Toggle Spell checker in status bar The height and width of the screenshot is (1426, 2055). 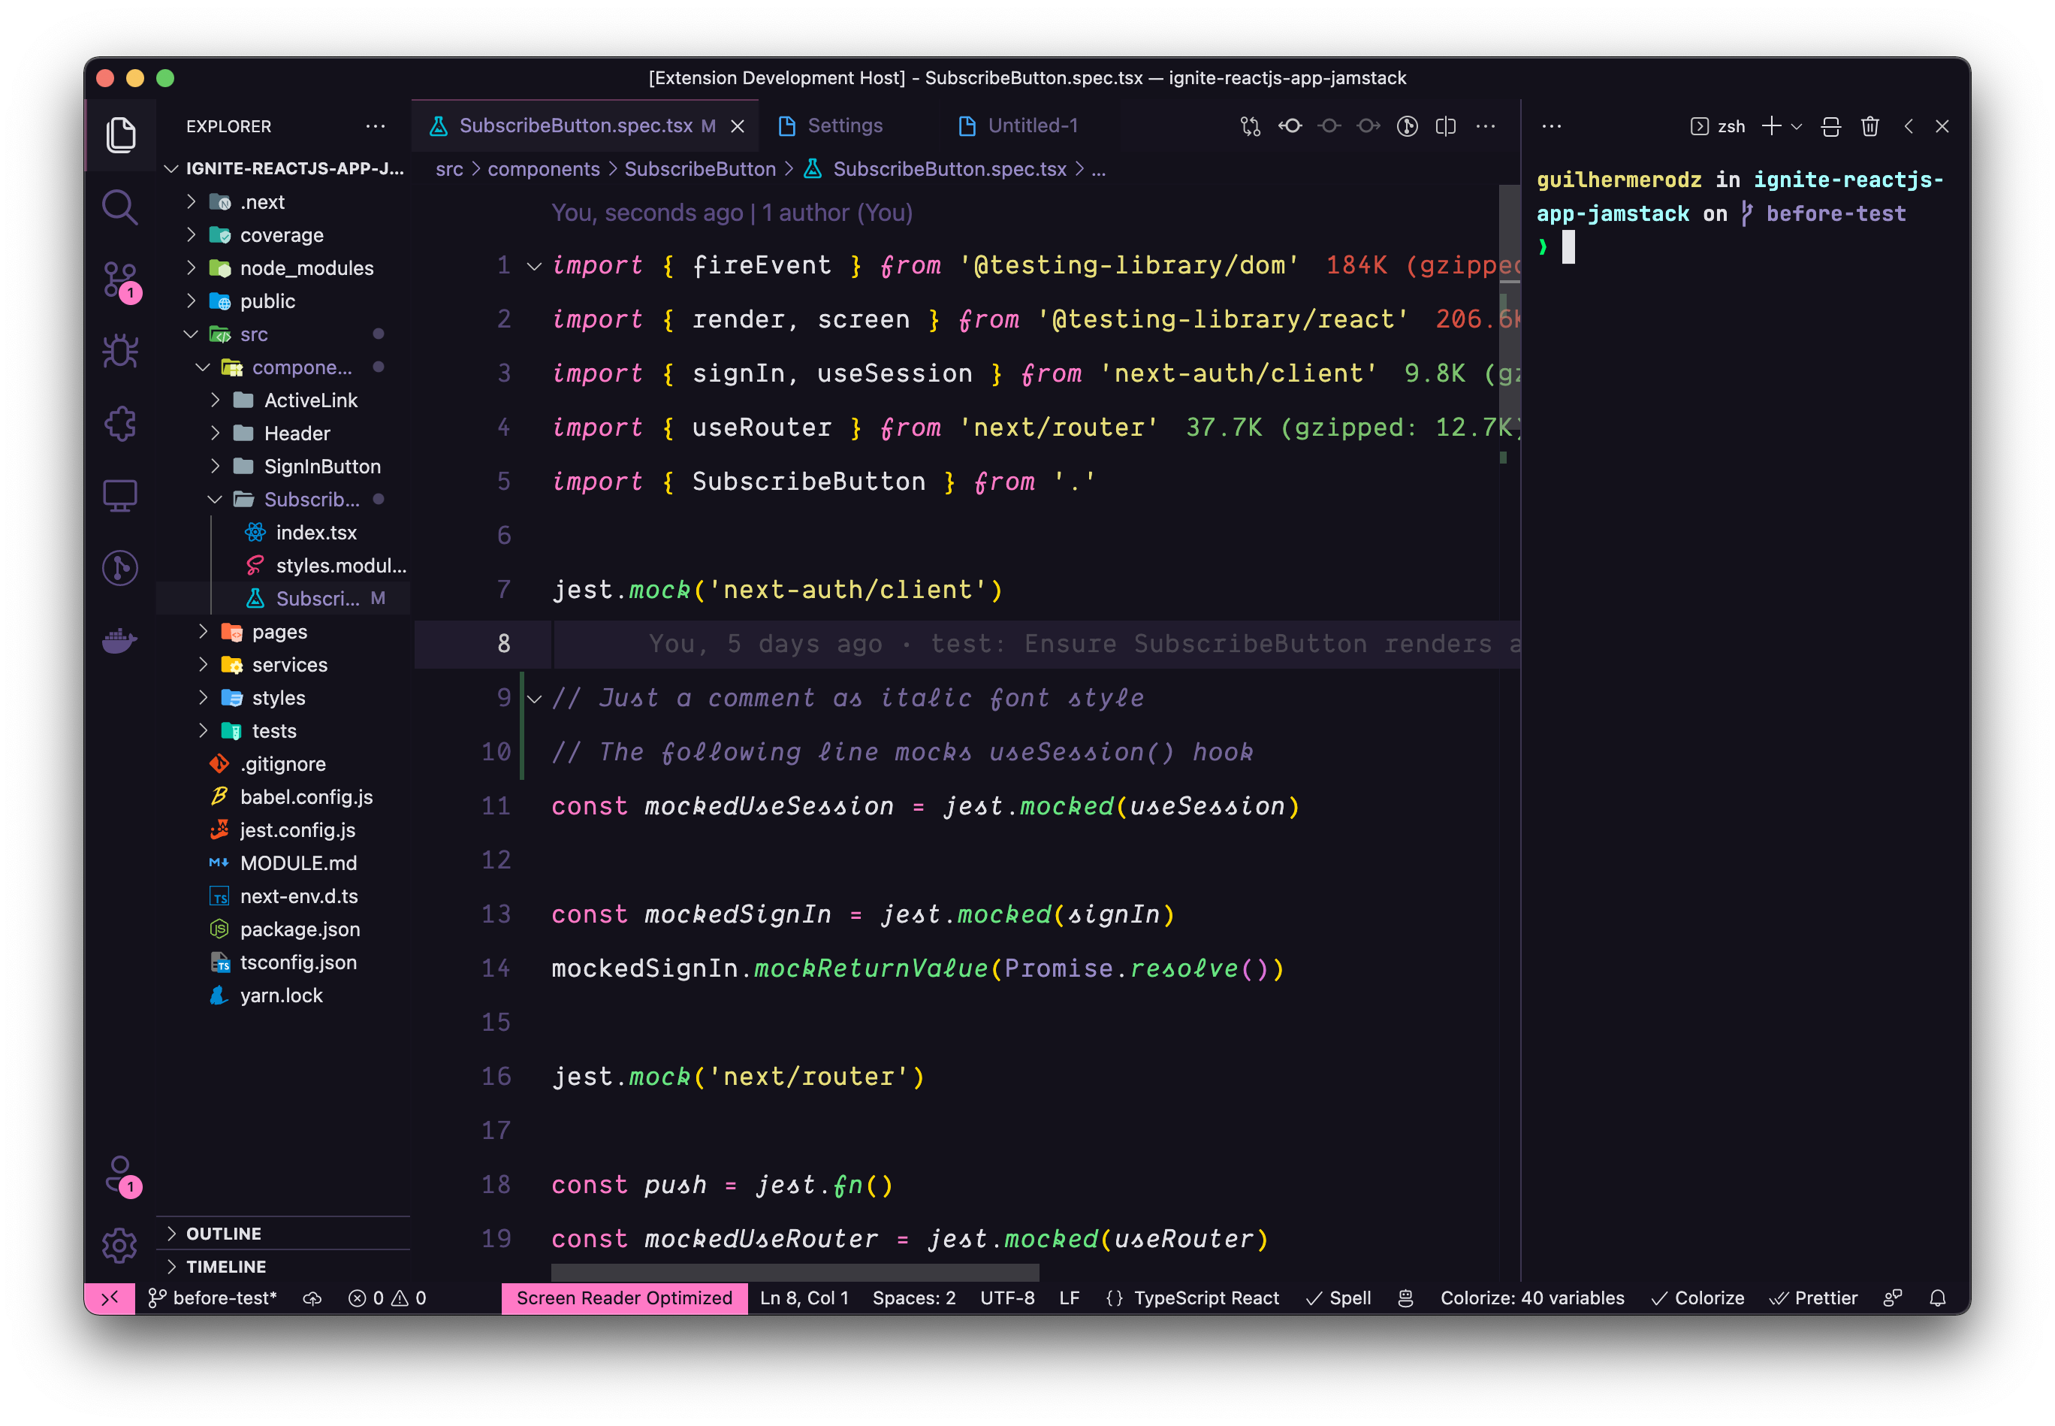(x=1338, y=1298)
